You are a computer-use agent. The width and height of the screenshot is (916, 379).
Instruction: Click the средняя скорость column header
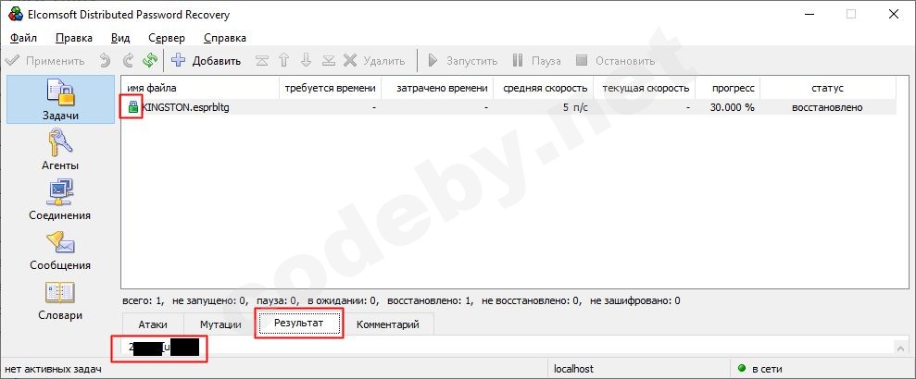pyautogui.click(x=544, y=88)
